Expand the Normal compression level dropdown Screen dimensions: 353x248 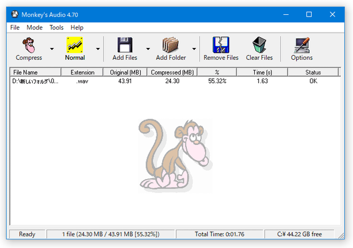(x=98, y=49)
